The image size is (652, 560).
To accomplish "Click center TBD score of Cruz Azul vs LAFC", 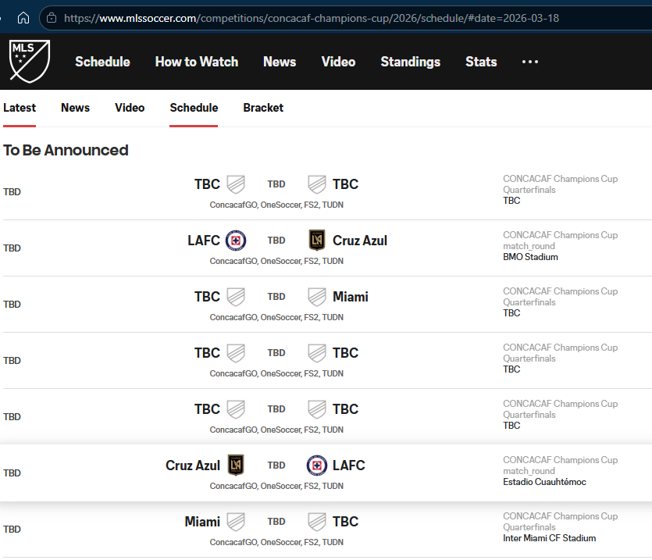I will [276, 465].
